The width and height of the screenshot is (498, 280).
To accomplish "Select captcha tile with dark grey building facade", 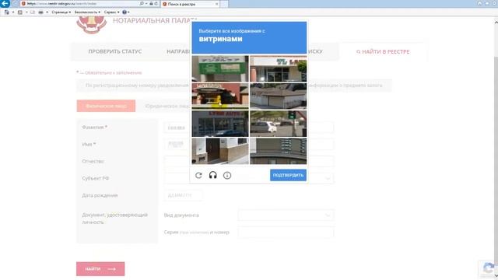I will [279, 151].
